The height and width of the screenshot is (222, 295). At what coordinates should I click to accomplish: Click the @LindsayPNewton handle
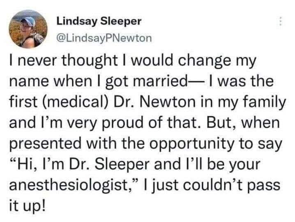click(x=103, y=38)
